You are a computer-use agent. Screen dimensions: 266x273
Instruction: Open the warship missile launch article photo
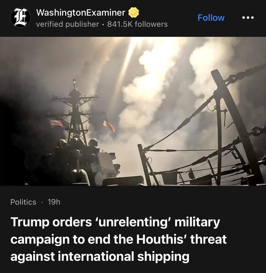[x=133, y=111]
